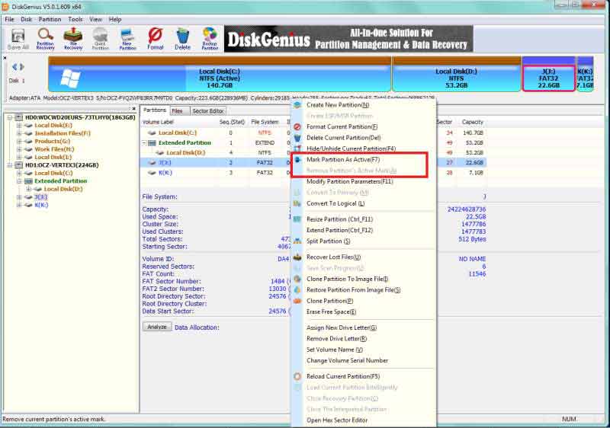
Task: Click the Reload Current Partition menu icon
Action: click(297, 376)
